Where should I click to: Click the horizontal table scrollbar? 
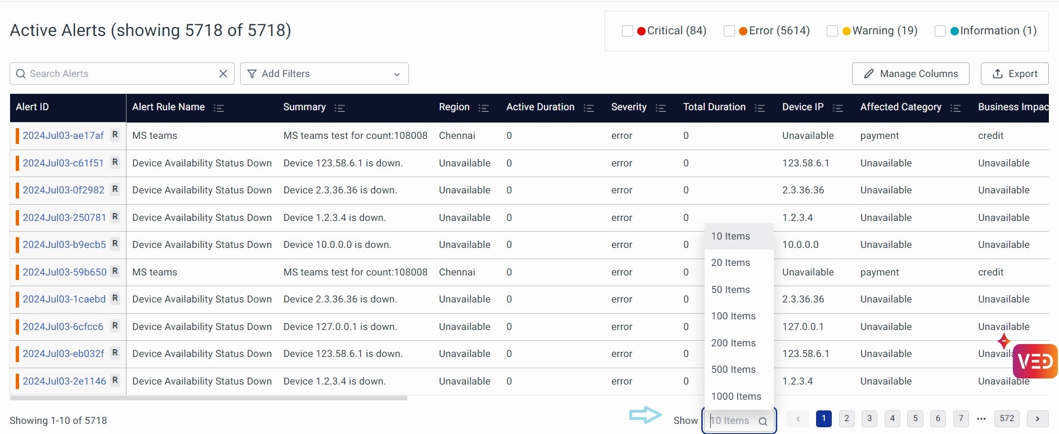[x=208, y=398]
